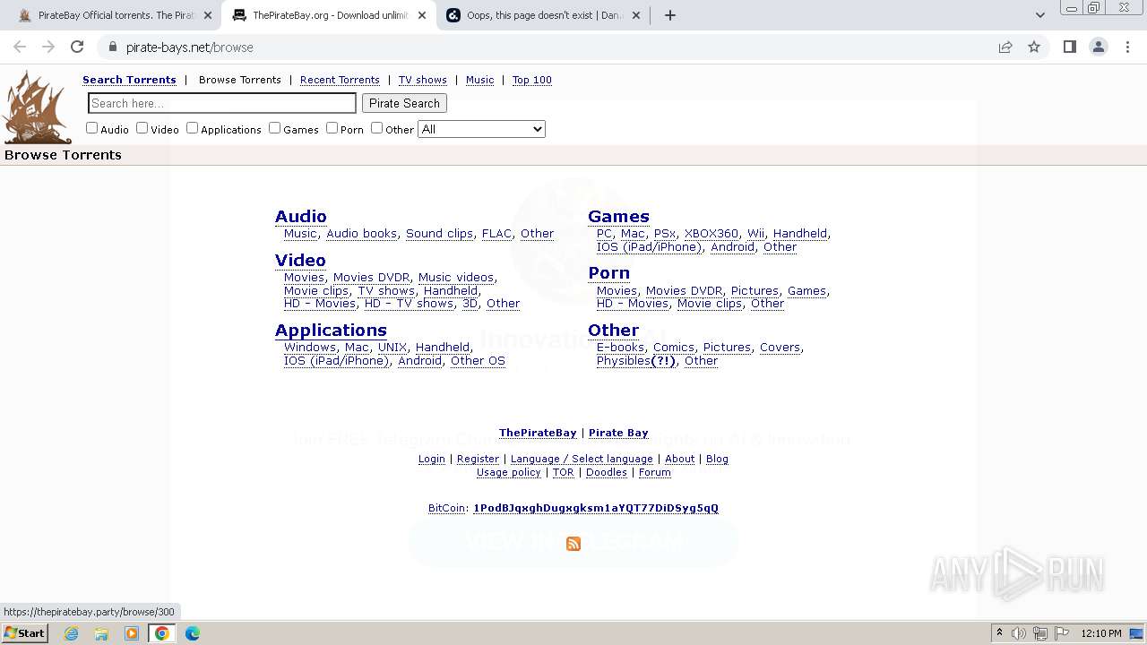Browse Movies DVDR under Video

click(x=371, y=277)
